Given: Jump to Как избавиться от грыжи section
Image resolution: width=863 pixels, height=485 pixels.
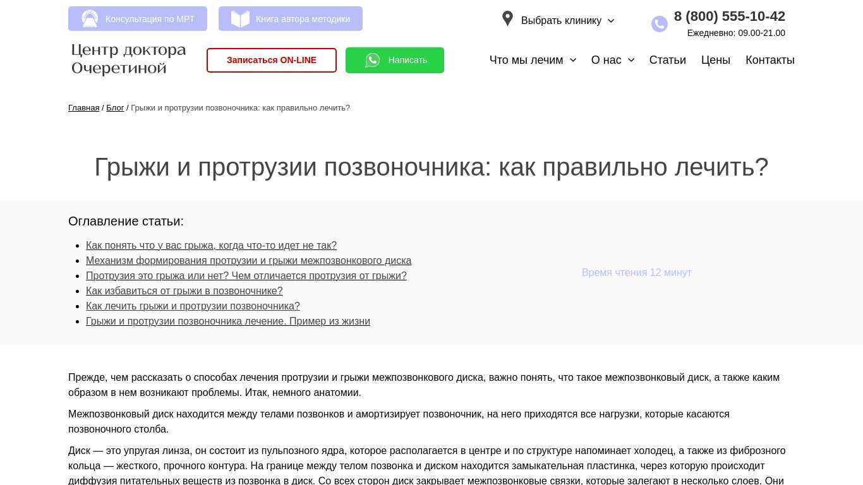Looking at the screenshot, I should point(184,291).
